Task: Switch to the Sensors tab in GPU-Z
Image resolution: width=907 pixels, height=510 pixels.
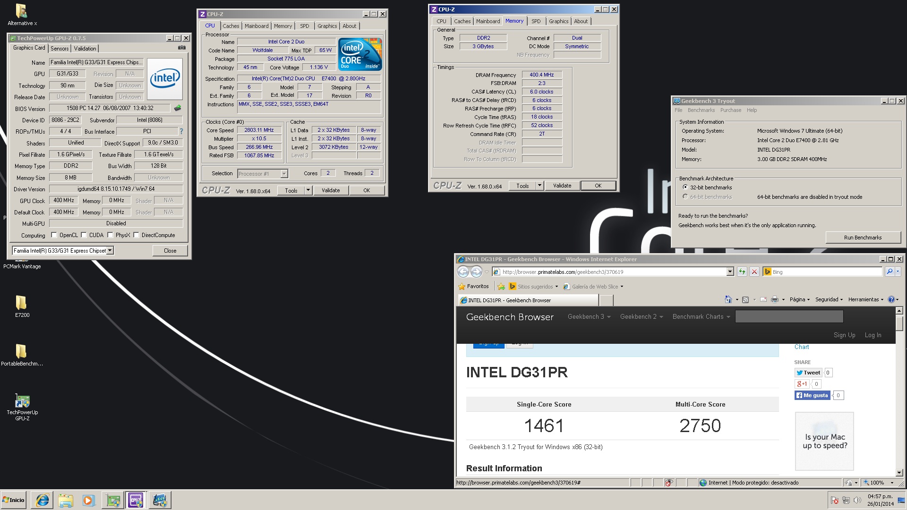Action: tap(60, 49)
